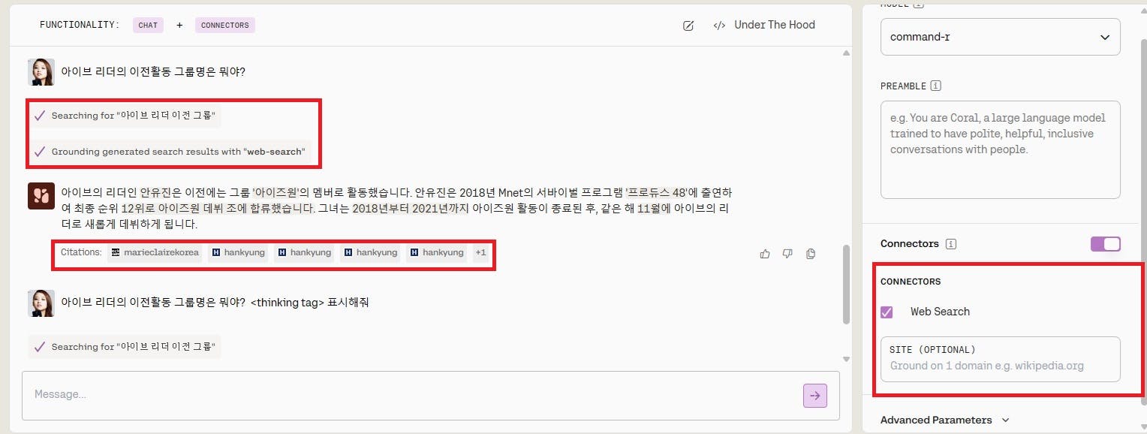Click the Web Search label
Screen dimensions: 1147x434
coord(940,312)
